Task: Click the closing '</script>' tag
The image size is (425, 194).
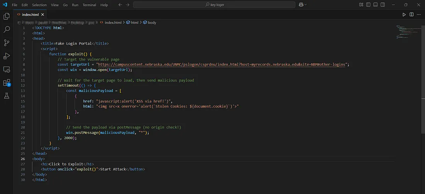Action: pos(50,148)
